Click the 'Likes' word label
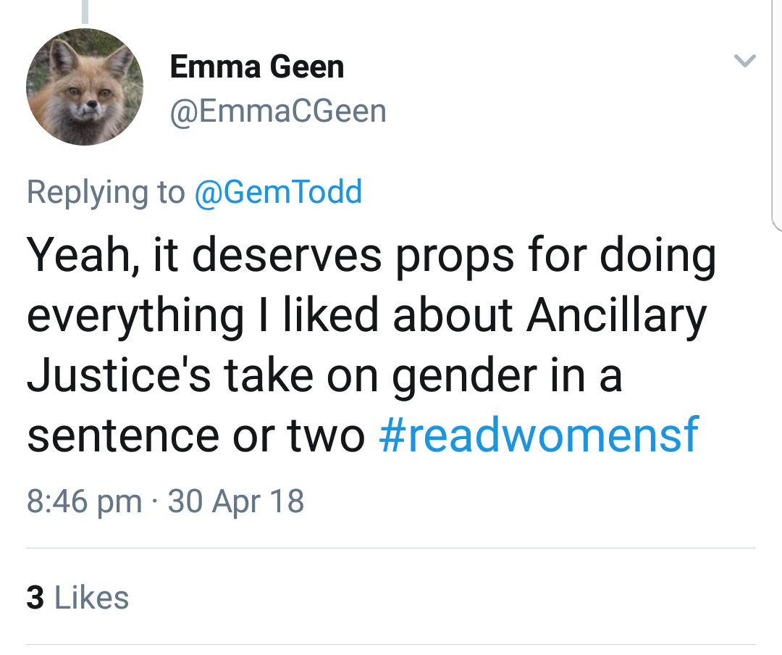This screenshot has height=655, width=782. (x=91, y=598)
